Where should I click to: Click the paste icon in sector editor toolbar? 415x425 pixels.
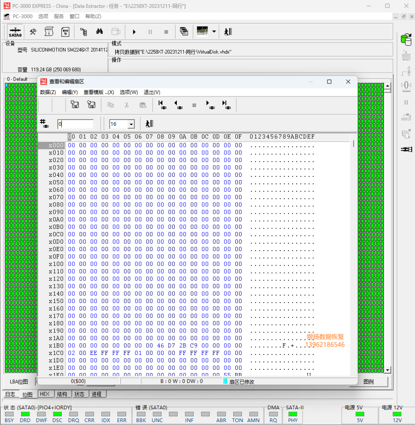point(143,105)
